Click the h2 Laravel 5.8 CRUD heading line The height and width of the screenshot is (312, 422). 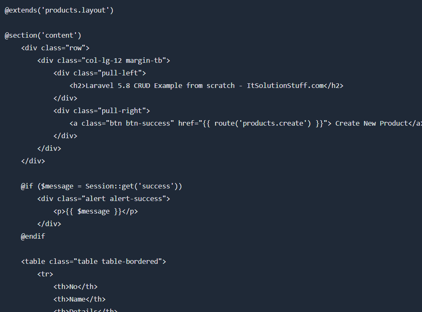[207, 85]
